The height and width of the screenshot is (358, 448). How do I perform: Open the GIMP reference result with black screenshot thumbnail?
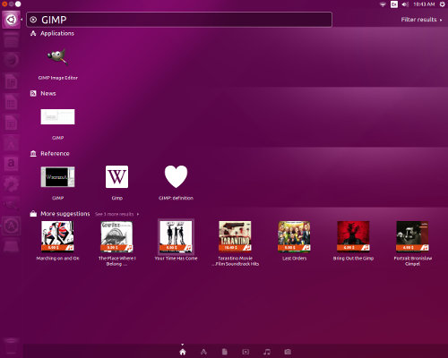click(x=57, y=177)
